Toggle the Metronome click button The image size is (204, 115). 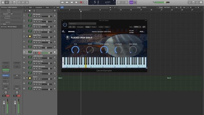point(135,2)
